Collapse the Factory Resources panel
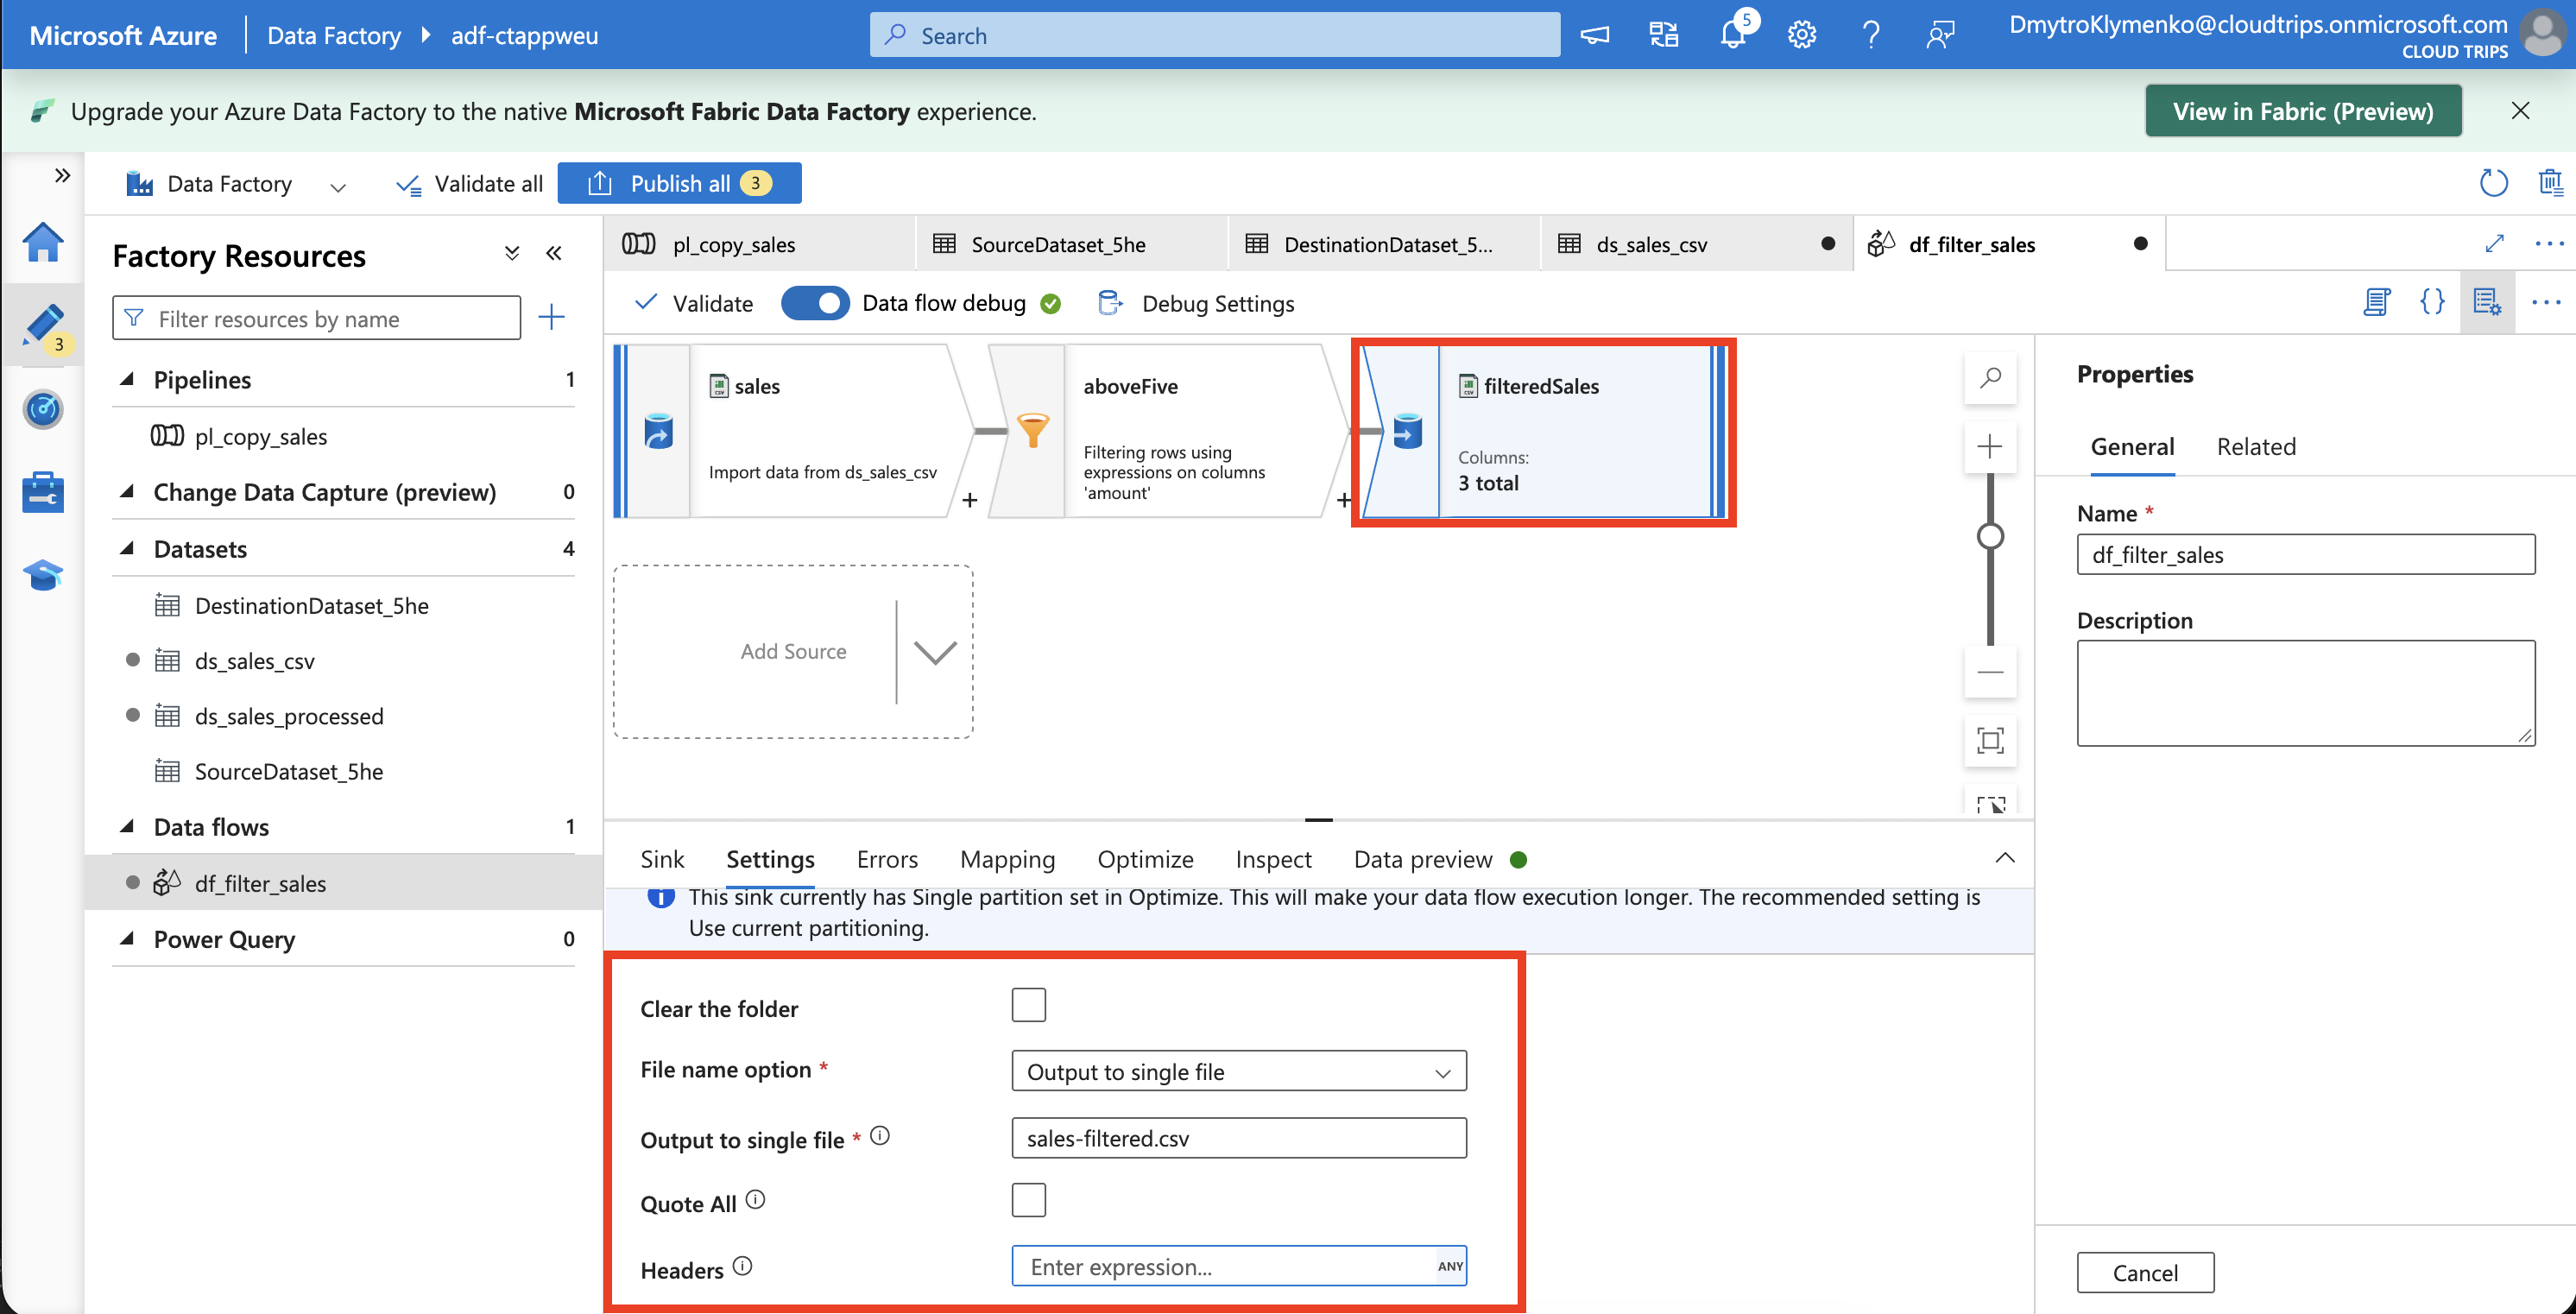The width and height of the screenshot is (2576, 1314). (553, 254)
